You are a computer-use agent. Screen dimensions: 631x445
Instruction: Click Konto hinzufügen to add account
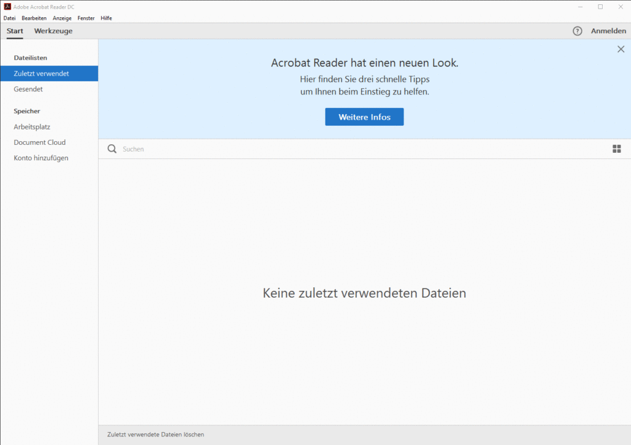41,158
